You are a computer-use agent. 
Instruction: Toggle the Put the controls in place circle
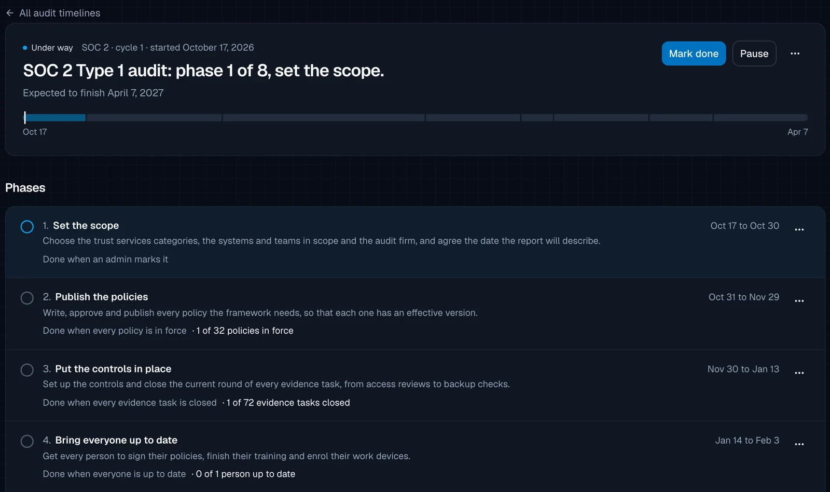pos(27,370)
